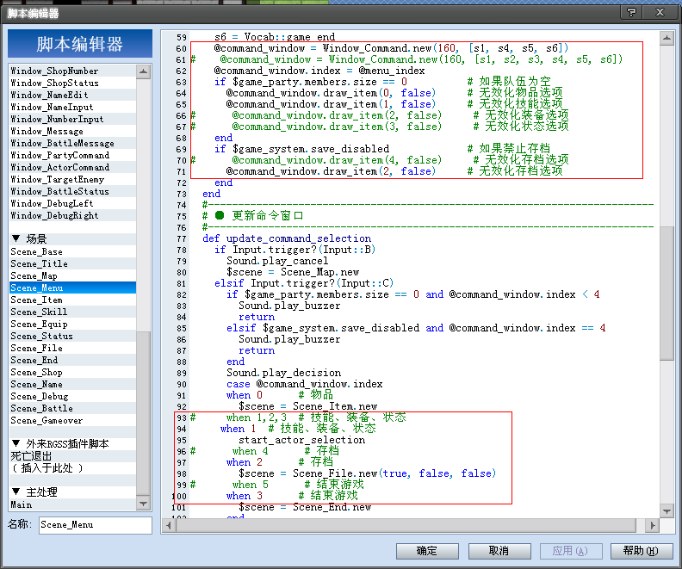
Task: Click the 帮助(H) help button
Action: click(642, 551)
